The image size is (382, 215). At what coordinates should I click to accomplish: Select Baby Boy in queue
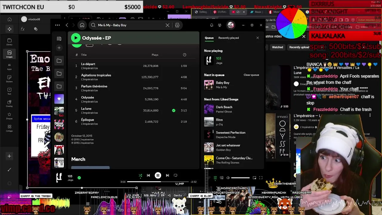[x=232, y=85]
